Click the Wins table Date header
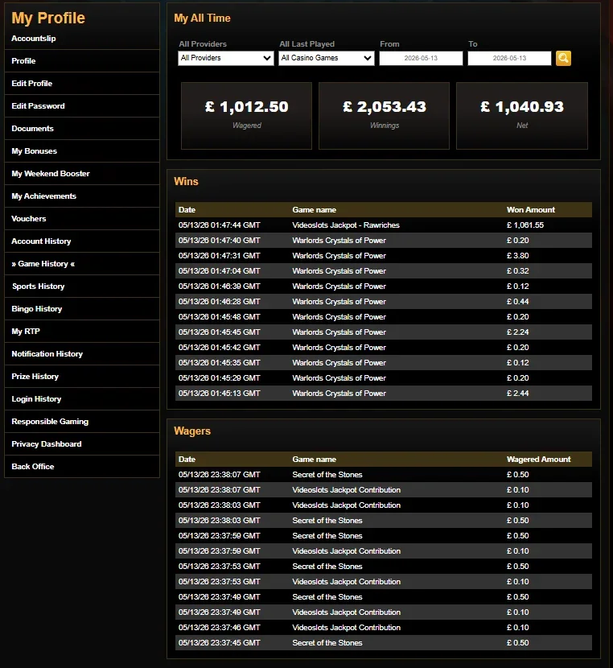The height and width of the screenshot is (668, 613). [187, 210]
